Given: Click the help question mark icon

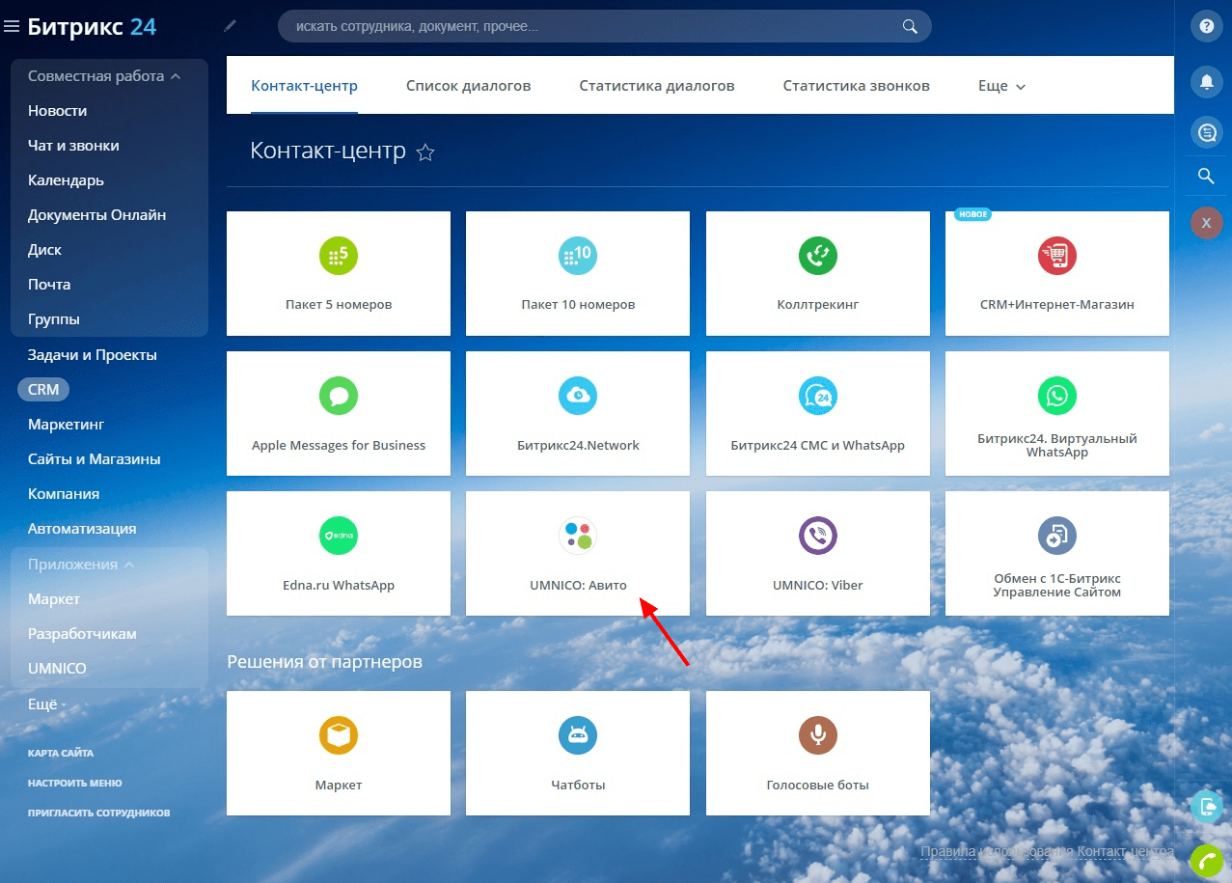Looking at the screenshot, I should (1206, 27).
